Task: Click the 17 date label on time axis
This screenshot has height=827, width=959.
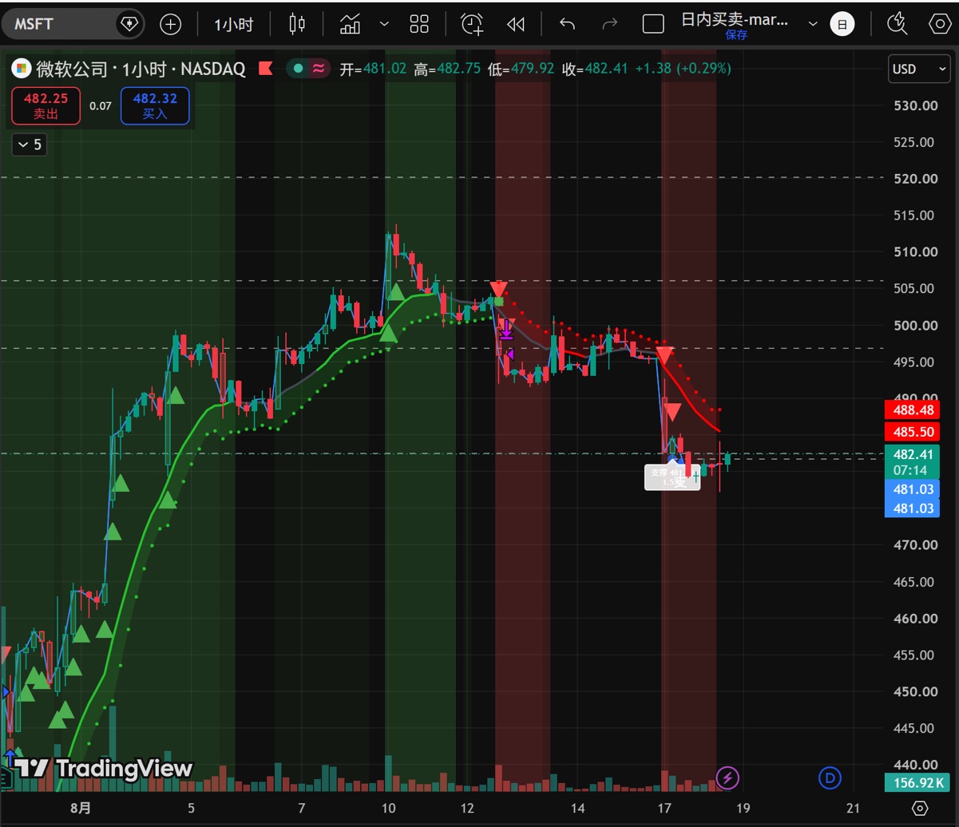Action: click(x=664, y=808)
